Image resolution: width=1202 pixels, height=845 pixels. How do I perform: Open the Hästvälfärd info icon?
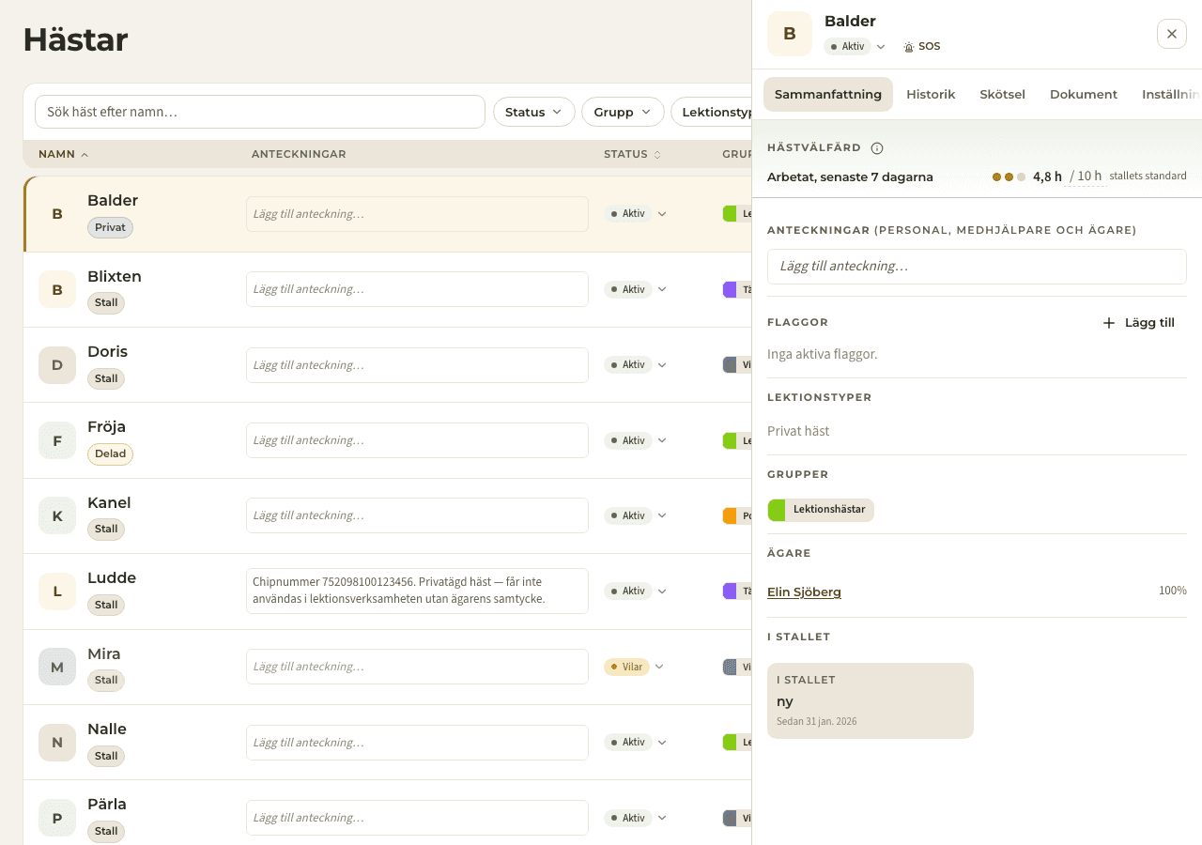coord(877,147)
